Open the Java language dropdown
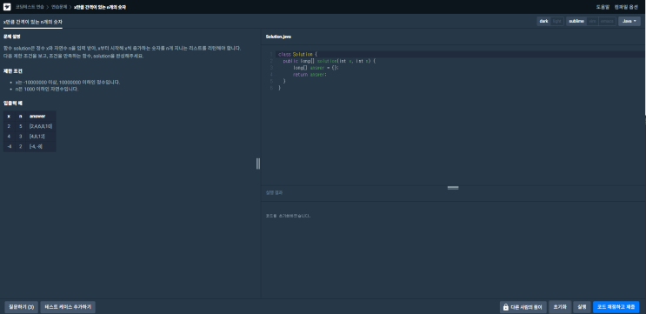The image size is (646, 314). (x=629, y=21)
